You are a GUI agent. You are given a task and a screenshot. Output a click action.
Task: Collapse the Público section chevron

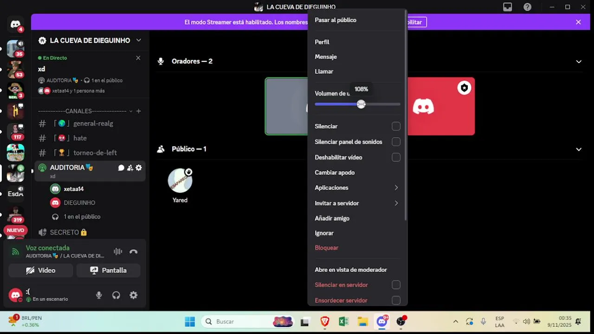click(579, 149)
